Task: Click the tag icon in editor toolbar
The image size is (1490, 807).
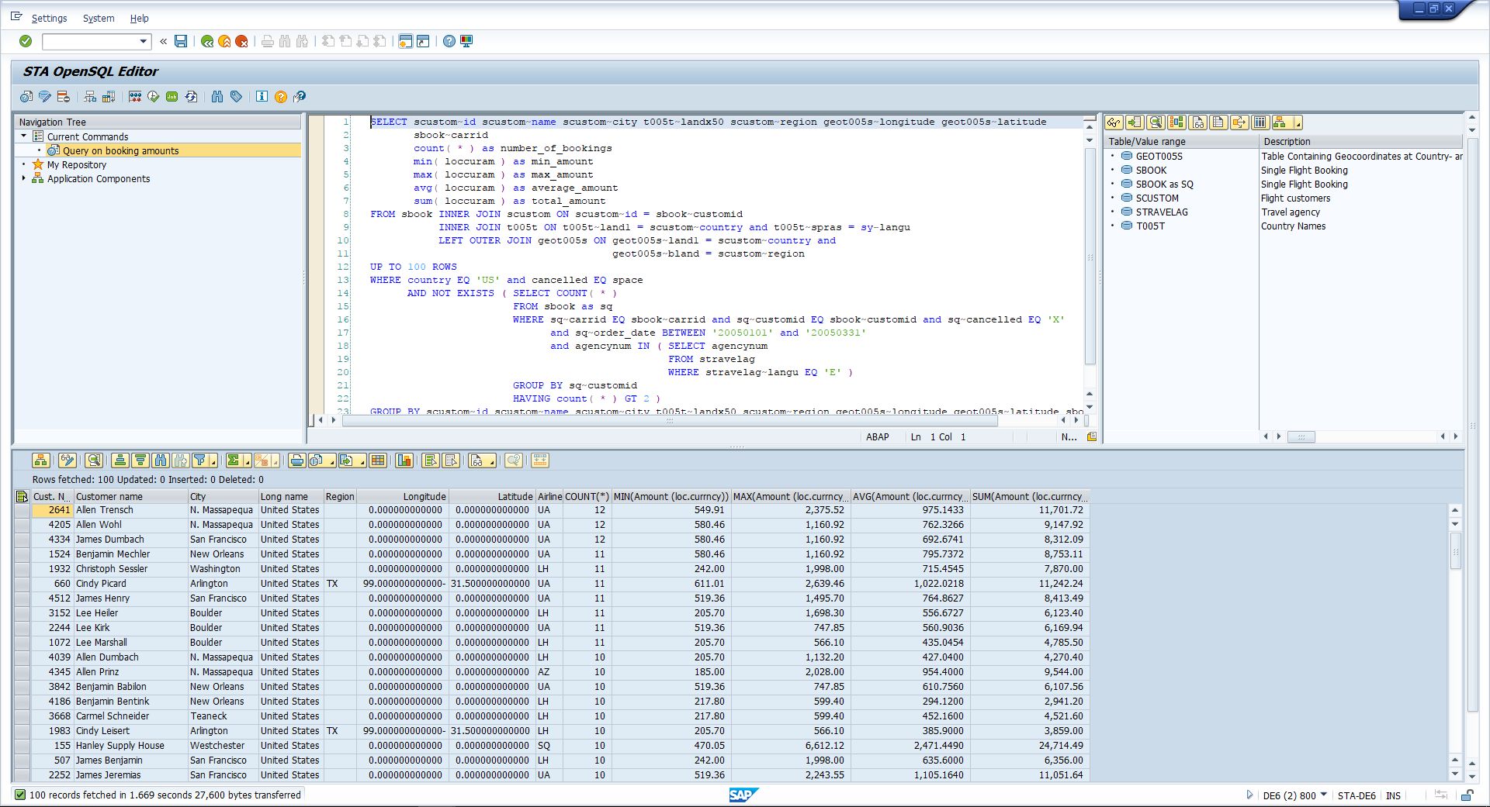Action: tap(236, 96)
